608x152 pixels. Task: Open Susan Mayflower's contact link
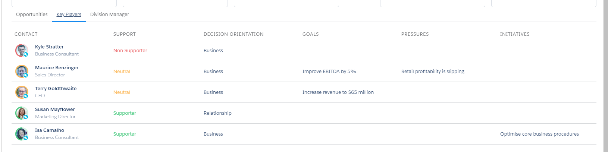tap(55, 110)
